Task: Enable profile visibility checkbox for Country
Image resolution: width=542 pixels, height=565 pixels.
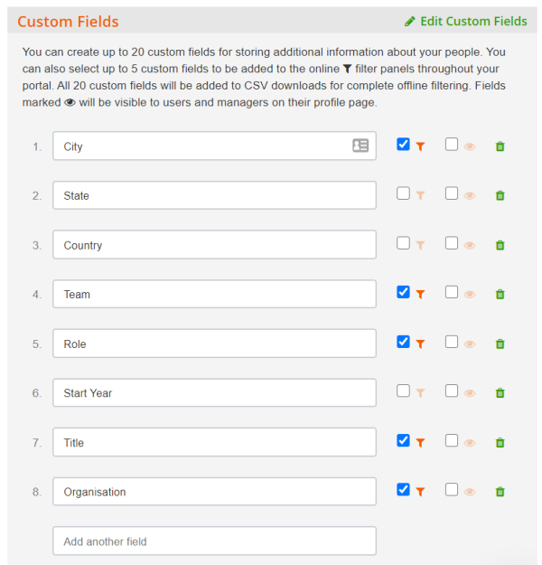Action: click(452, 243)
